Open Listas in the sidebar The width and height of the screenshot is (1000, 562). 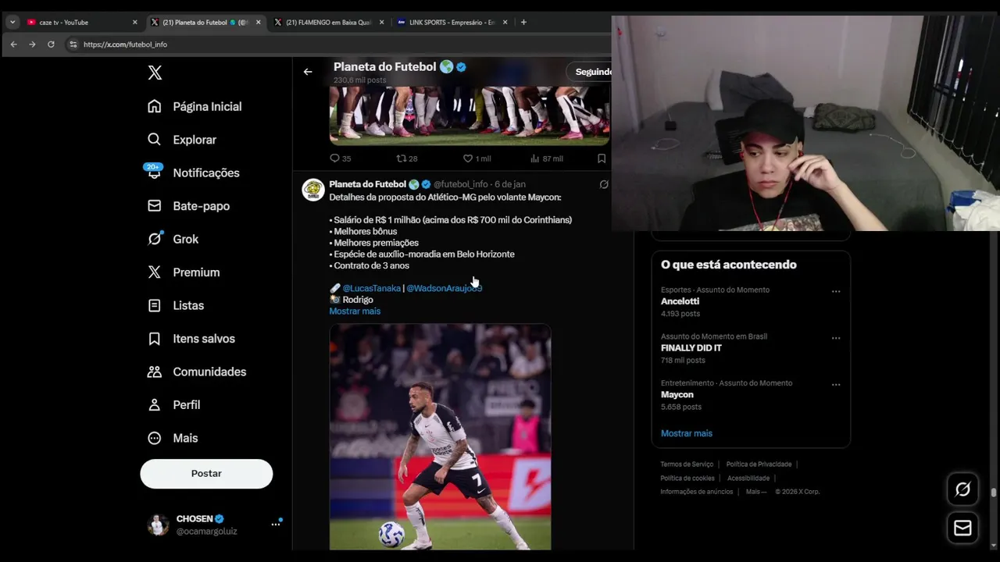(x=176, y=305)
